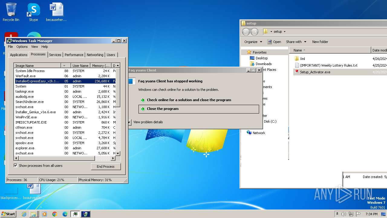Viewport: 387px width, 218px height.
Task: Go forward in the setup Explorer window
Action: pos(255,31)
